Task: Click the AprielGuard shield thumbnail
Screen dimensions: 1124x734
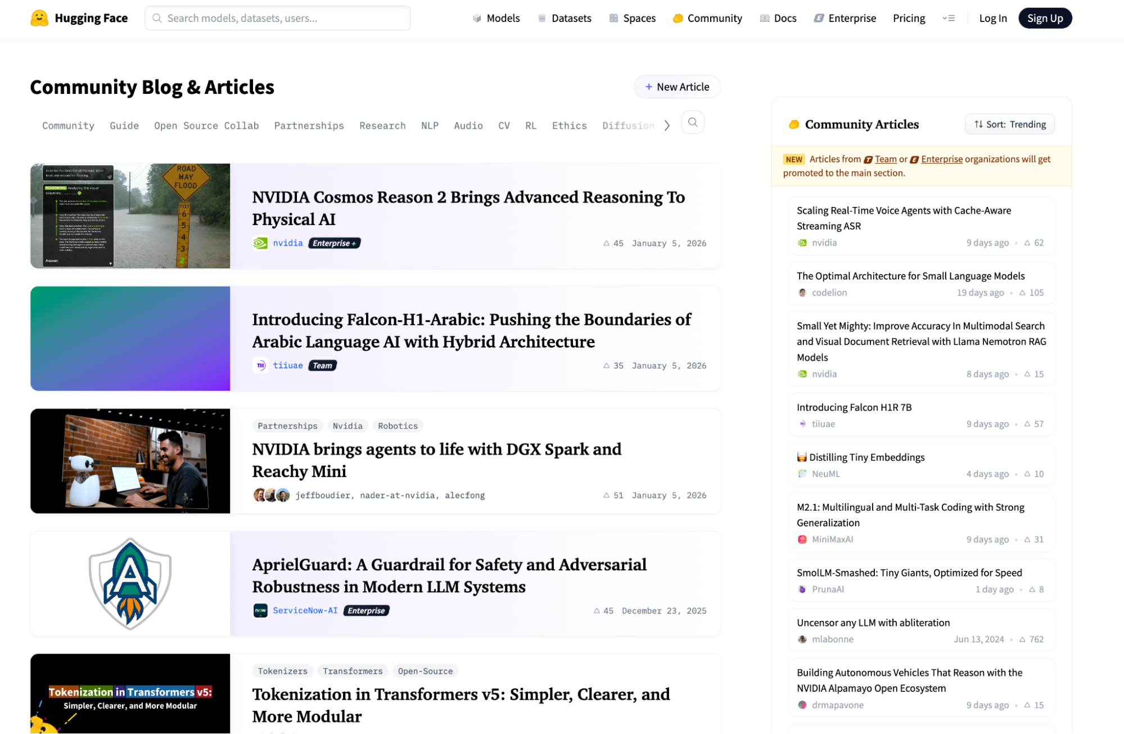Action: coord(130,583)
